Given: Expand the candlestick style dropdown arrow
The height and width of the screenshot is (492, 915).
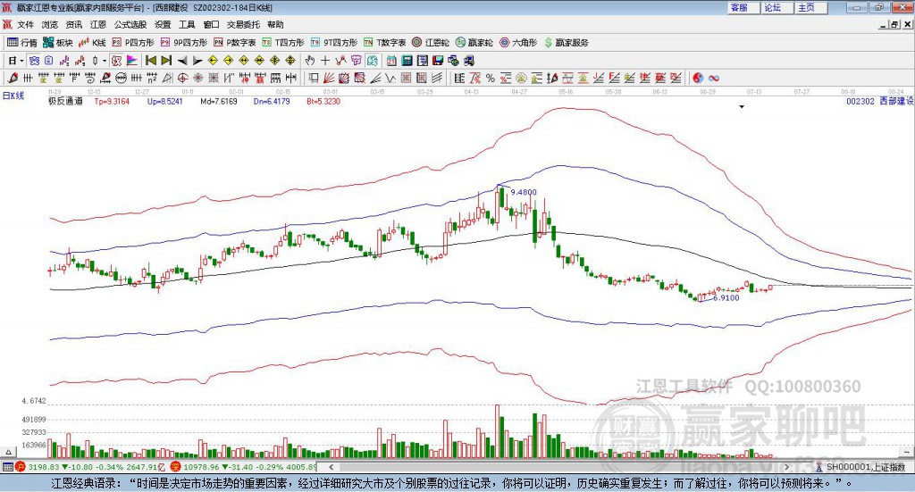Looking at the screenshot, I should coord(105,61).
